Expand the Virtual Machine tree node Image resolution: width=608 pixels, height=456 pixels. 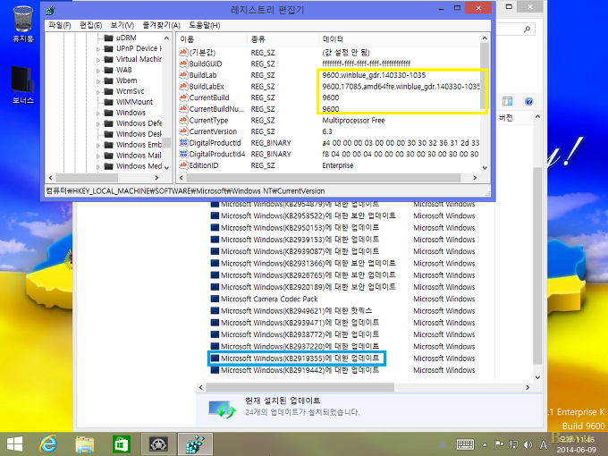click(x=98, y=60)
